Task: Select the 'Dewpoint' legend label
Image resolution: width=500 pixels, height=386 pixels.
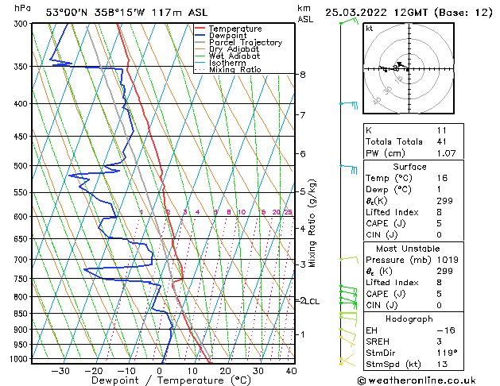Action: [227, 36]
